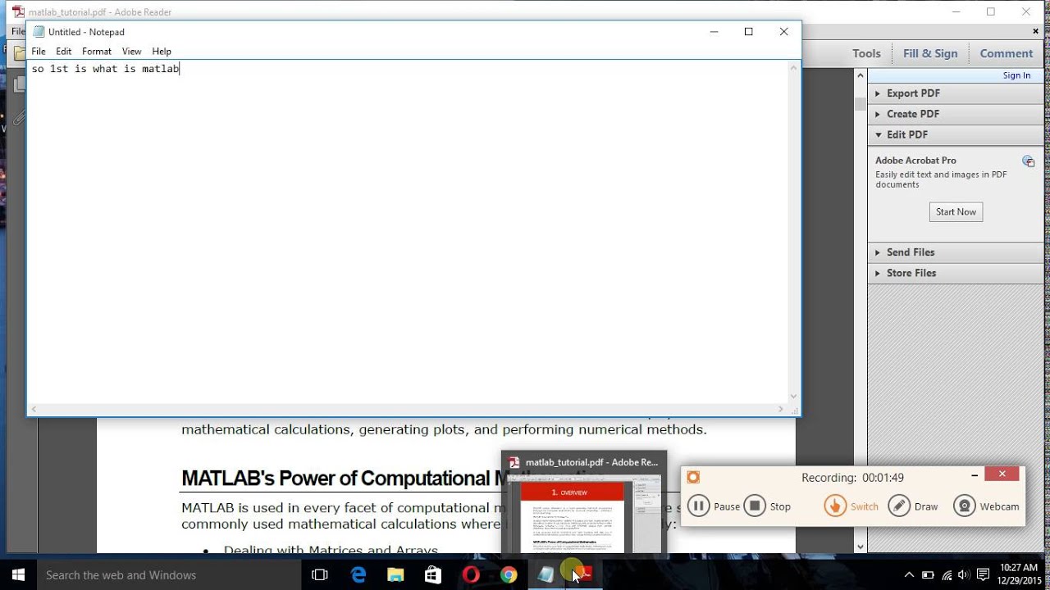
Task: Click Notepad horizontal scrollbar right arrow
Action: pyautogui.click(x=781, y=409)
